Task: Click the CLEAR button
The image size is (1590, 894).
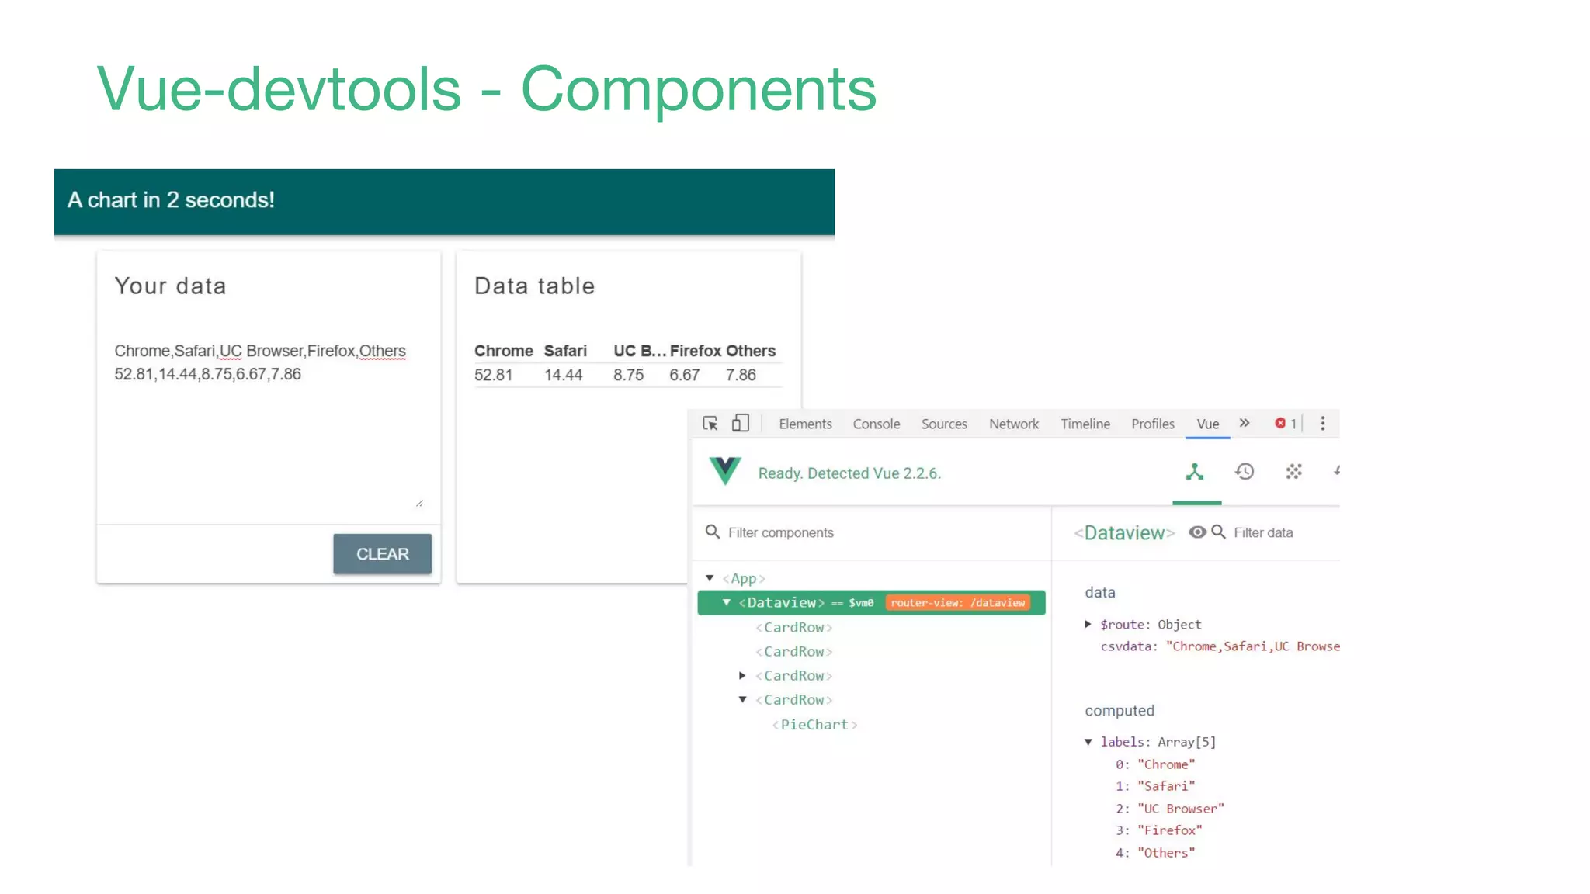Action: coord(382,554)
